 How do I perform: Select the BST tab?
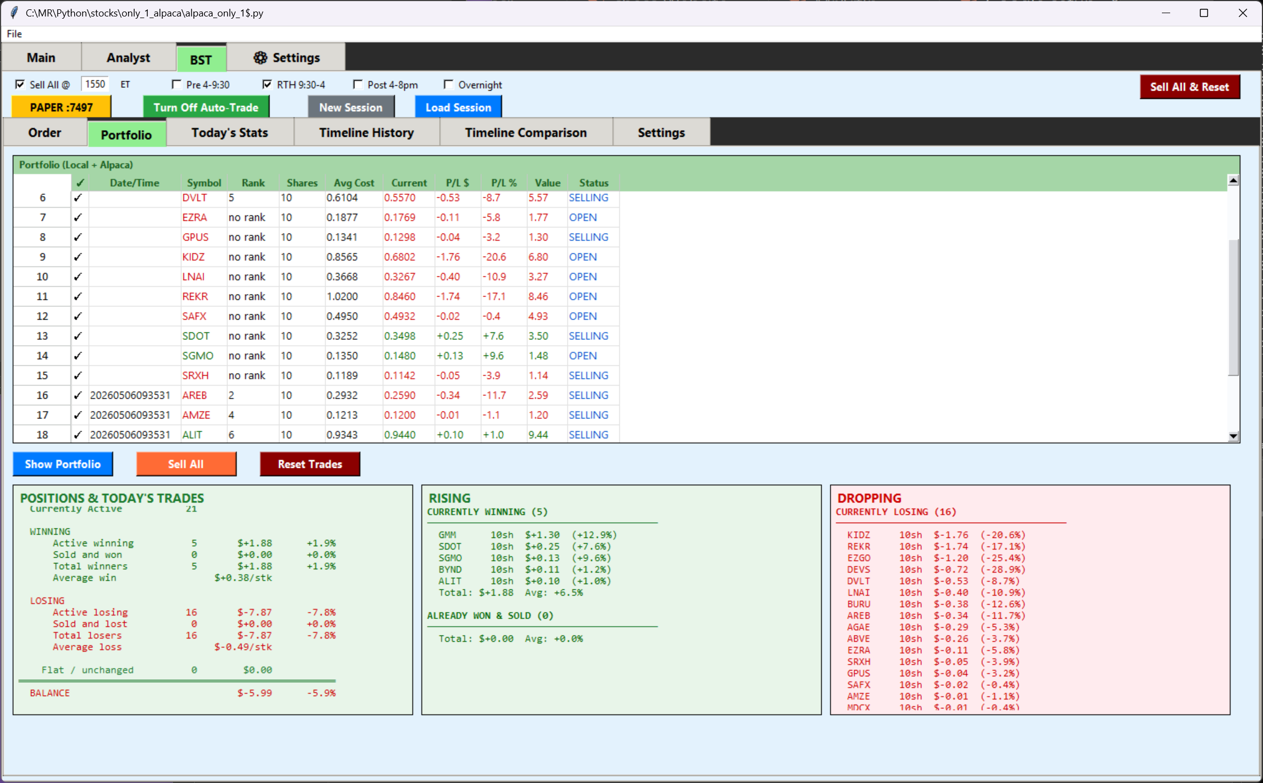pyautogui.click(x=201, y=59)
